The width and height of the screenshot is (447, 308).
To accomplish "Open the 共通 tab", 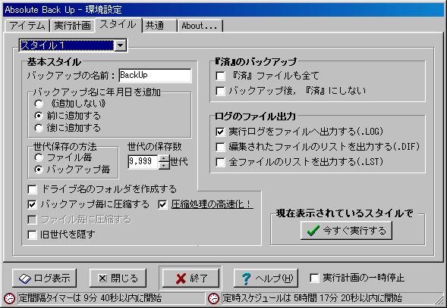I will click(x=159, y=26).
